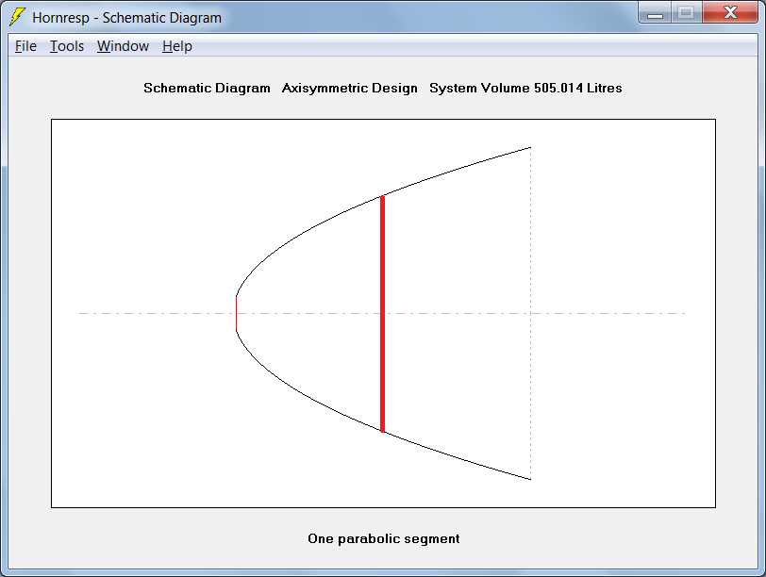The width and height of the screenshot is (766, 577).
Task: Open the Window menu
Action: (x=123, y=46)
